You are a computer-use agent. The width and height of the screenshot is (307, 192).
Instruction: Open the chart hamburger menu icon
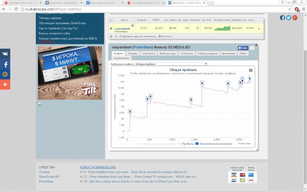(x=250, y=70)
